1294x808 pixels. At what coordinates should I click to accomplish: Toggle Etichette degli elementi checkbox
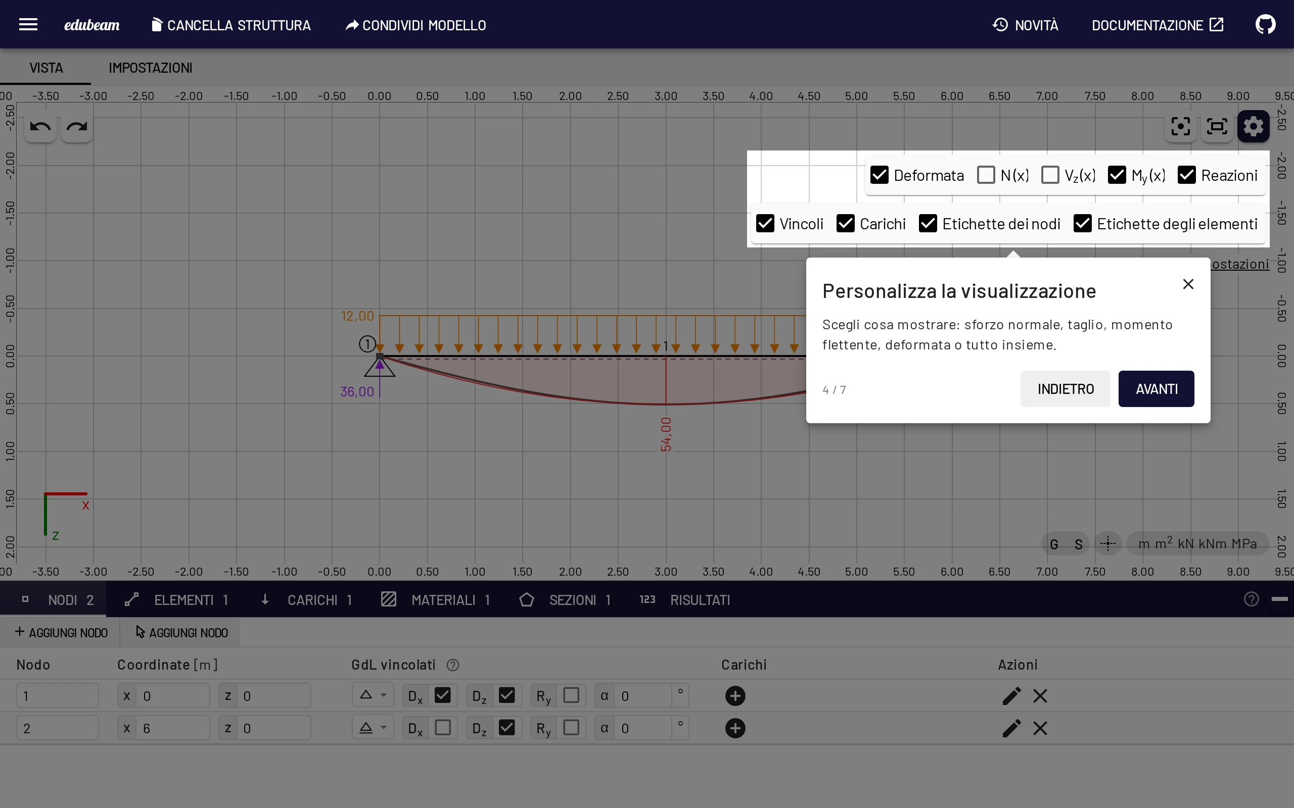(1083, 223)
